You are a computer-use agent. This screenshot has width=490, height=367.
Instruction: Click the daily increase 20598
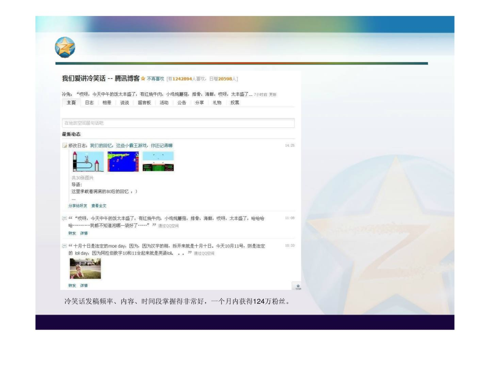tap(225, 79)
